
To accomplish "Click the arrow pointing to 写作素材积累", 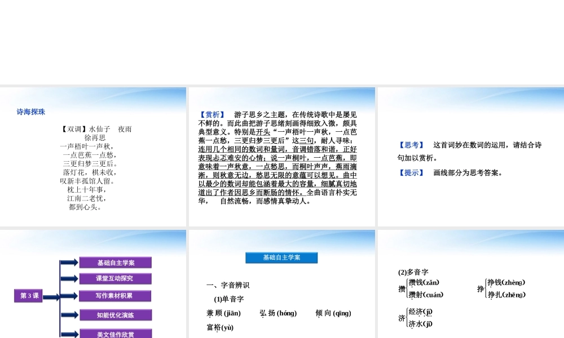I will [69, 296].
